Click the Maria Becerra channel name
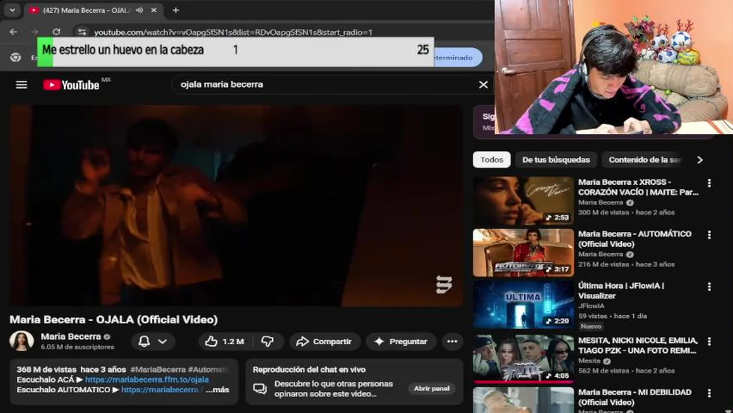 (71, 337)
